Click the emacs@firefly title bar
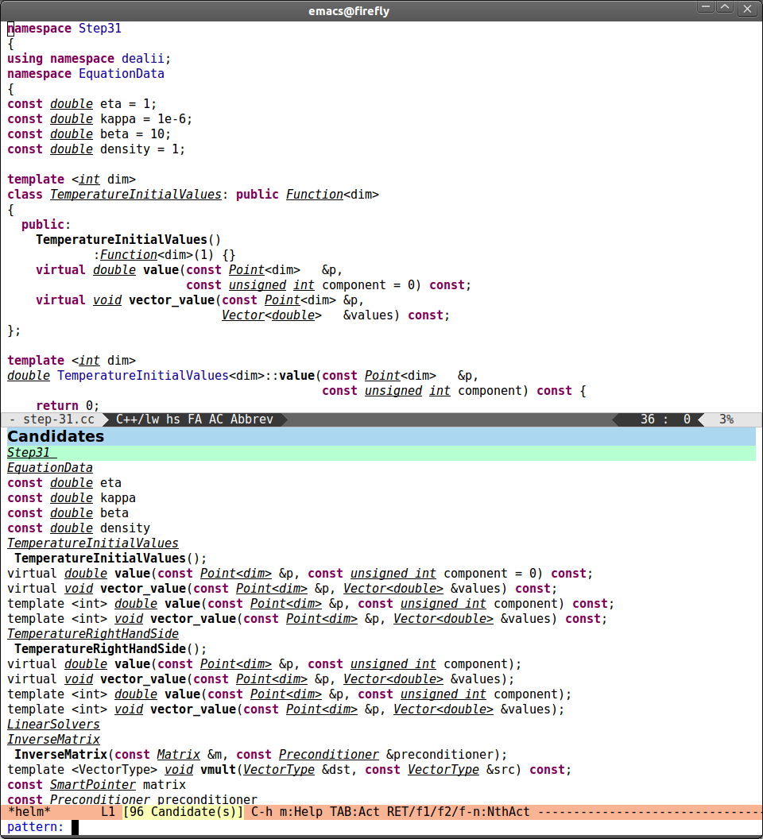This screenshot has width=763, height=839. pos(349,10)
